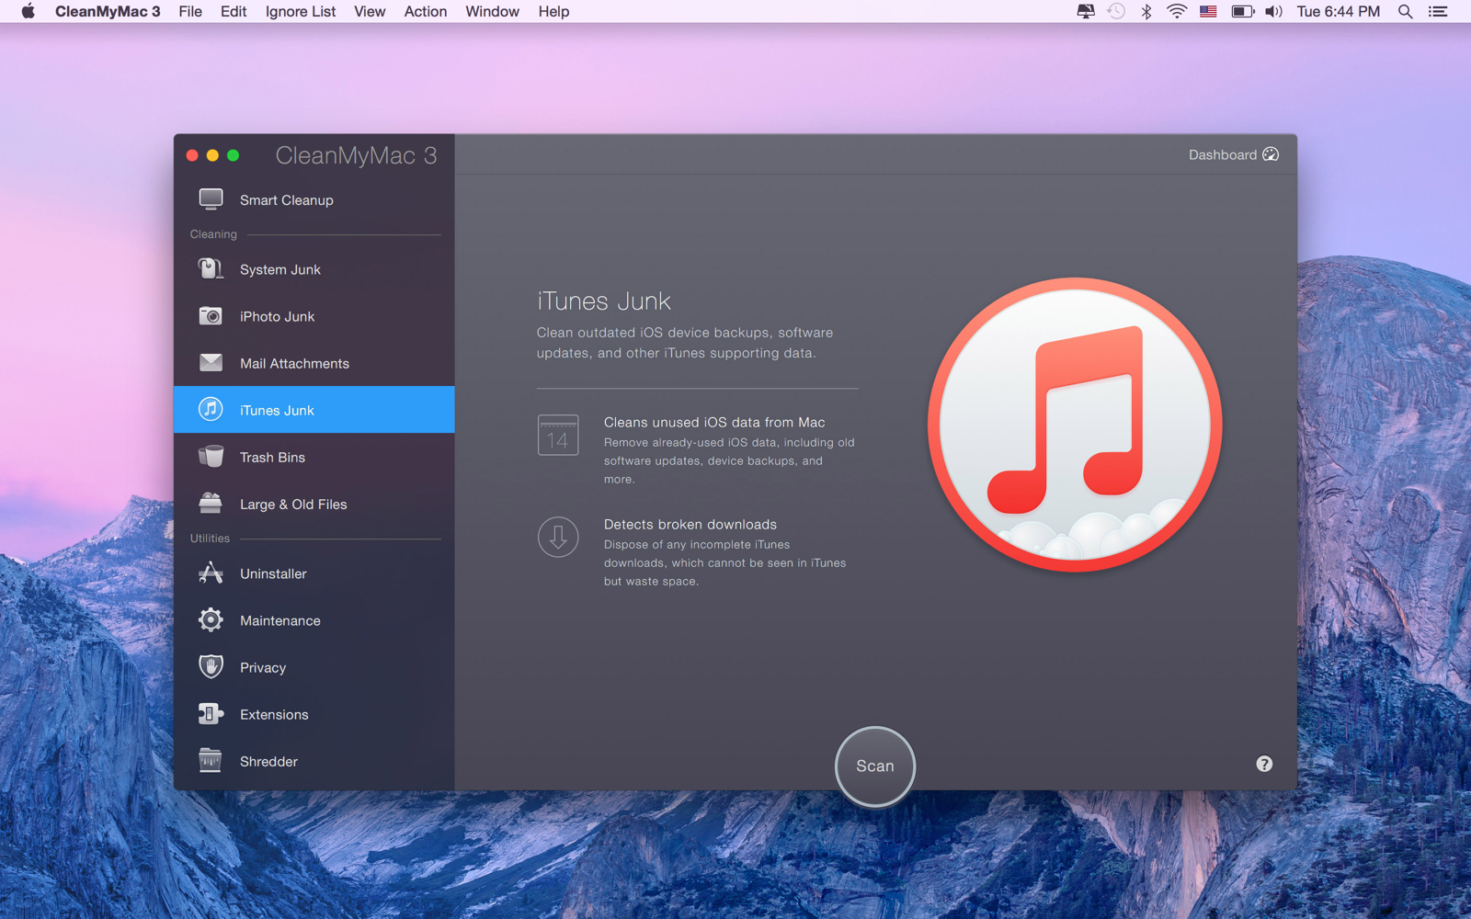Open the Action menu

[x=426, y=11]
